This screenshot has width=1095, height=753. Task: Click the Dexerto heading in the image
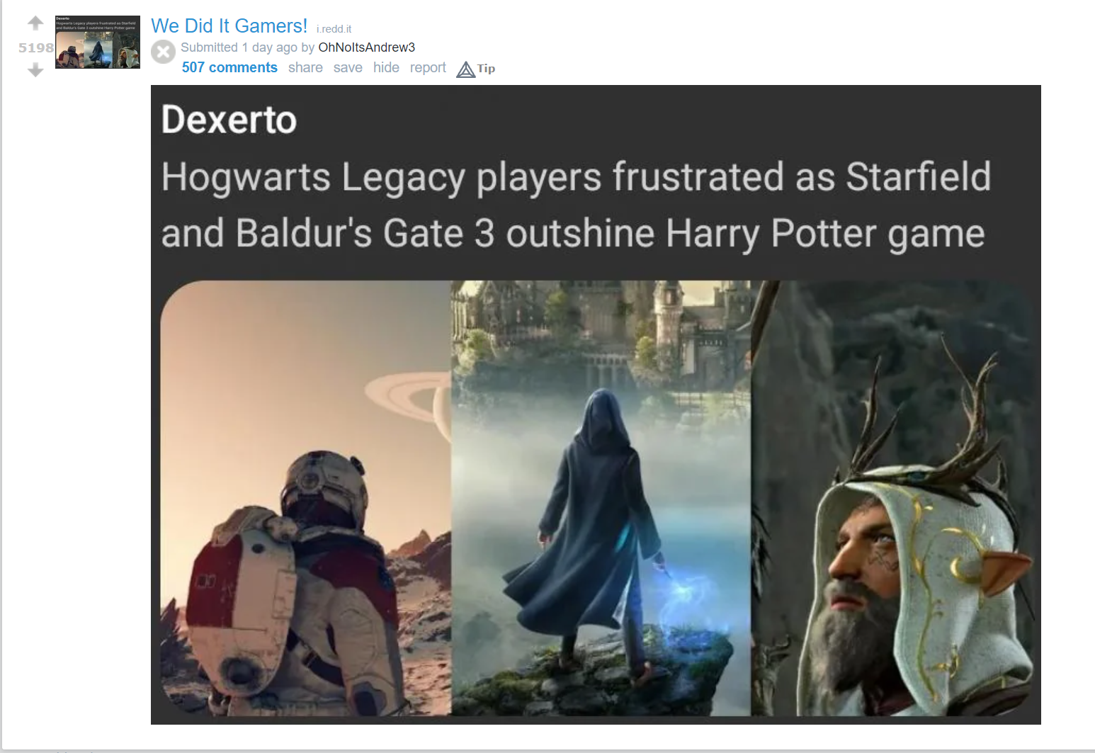click(x=229, y=120)
